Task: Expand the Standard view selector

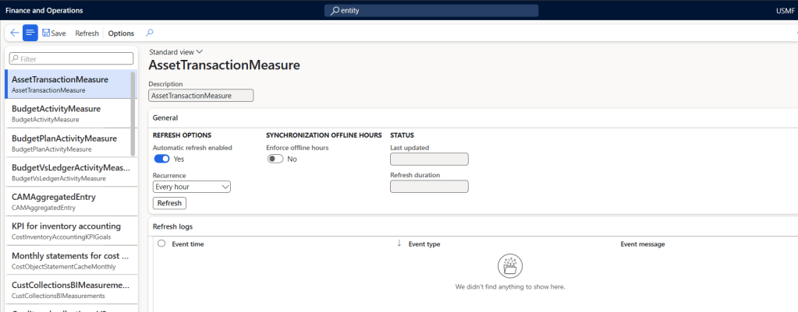Action: coord(176,52)
